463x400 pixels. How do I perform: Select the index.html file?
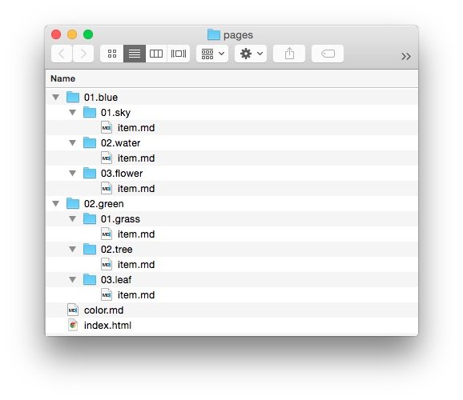pyautogui.click(x=231, y=326)
